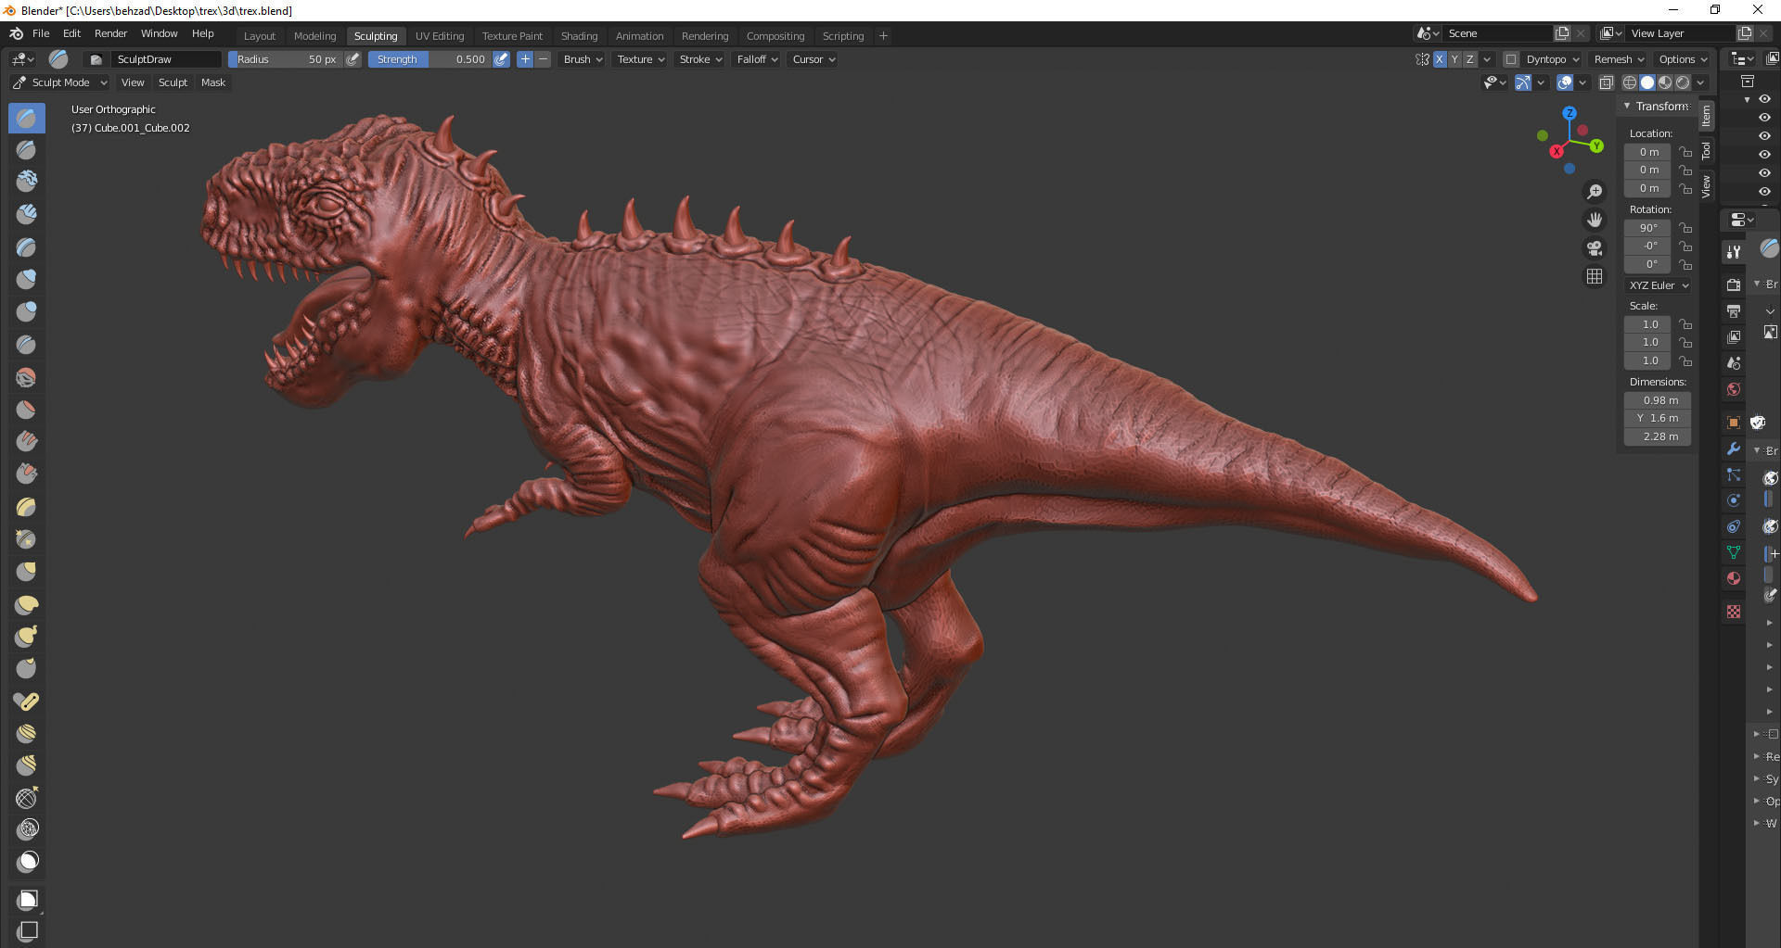Select the Rotate brush tool
The image size is (1781, 948).
(26, 765)
